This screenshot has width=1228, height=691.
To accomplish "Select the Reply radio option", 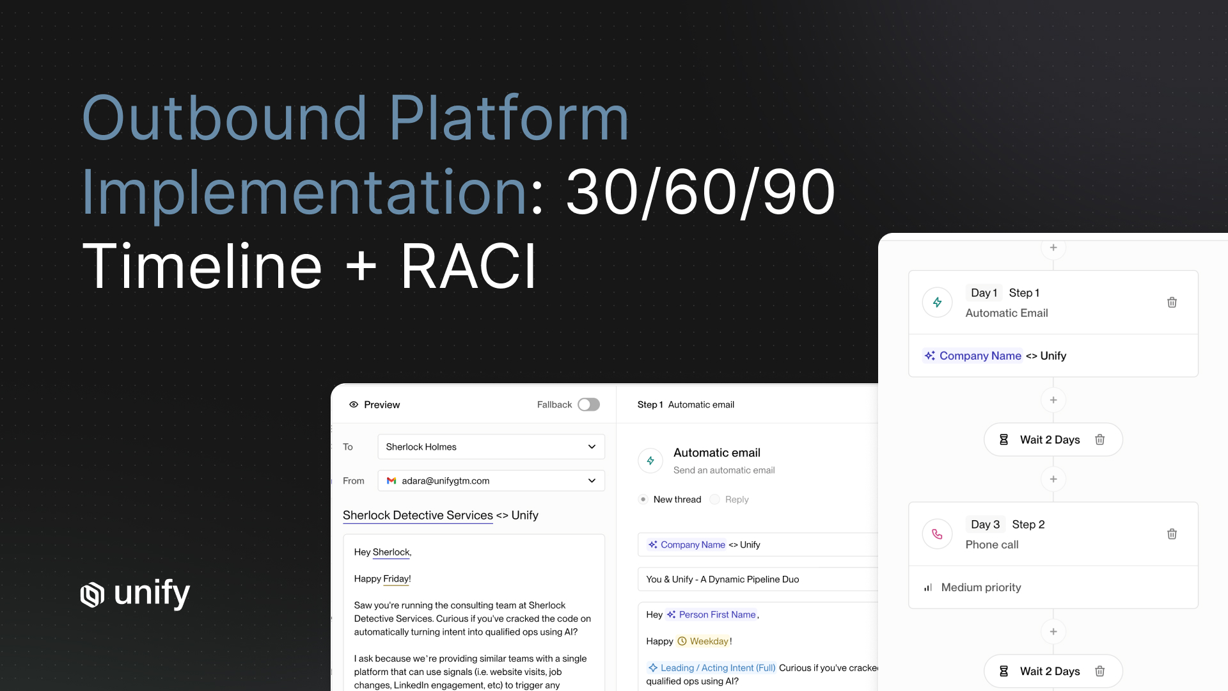I will pos(715,499).
